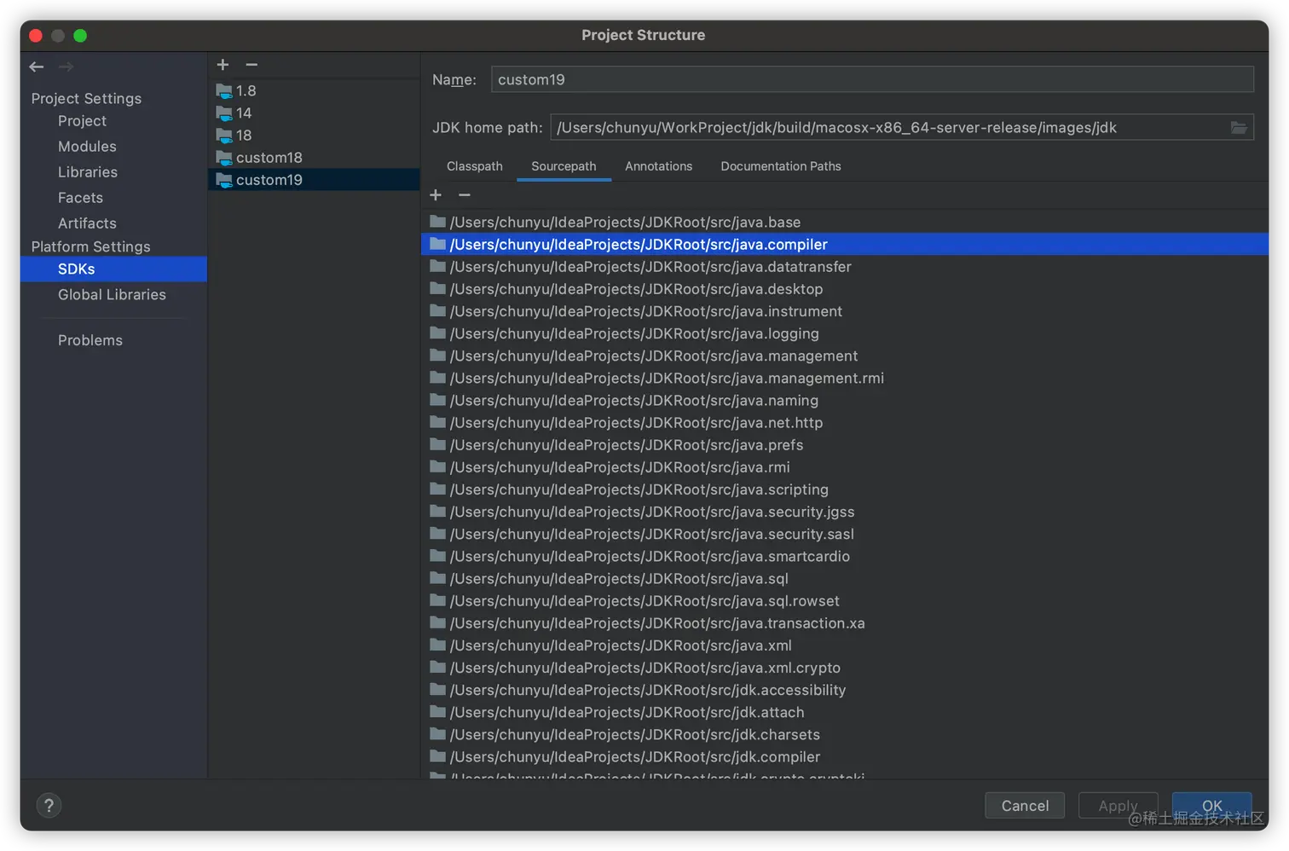Browse for JDK home path folder

(x=1239, y=128)
